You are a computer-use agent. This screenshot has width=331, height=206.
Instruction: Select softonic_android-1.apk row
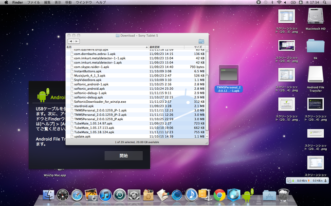(x=135, y=84)
